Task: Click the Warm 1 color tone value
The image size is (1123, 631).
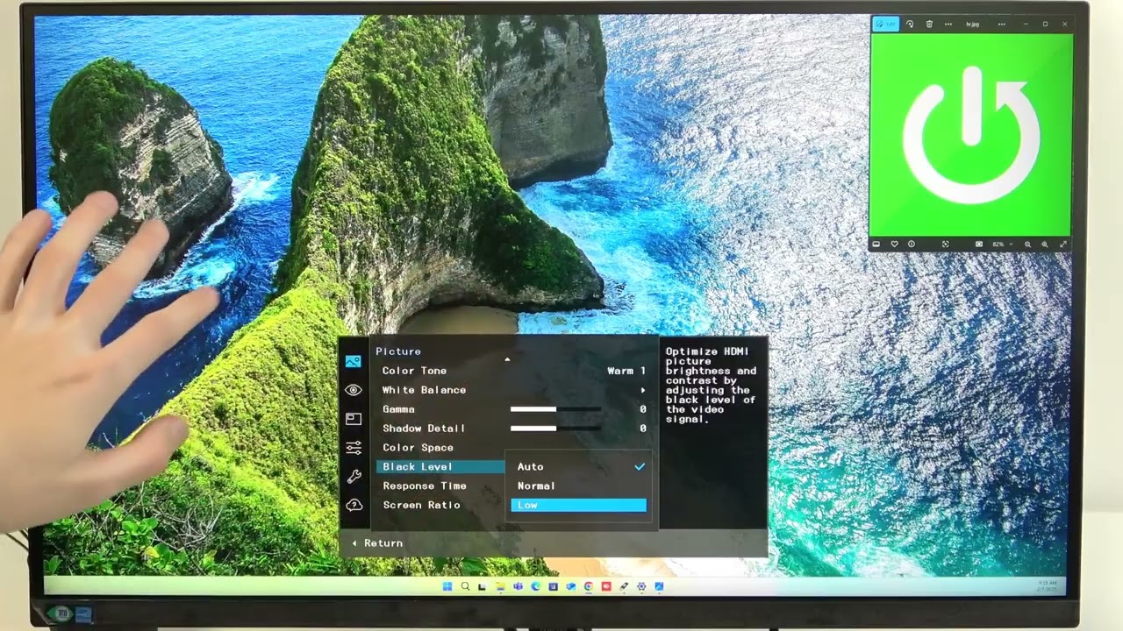Action: [626, 371]
